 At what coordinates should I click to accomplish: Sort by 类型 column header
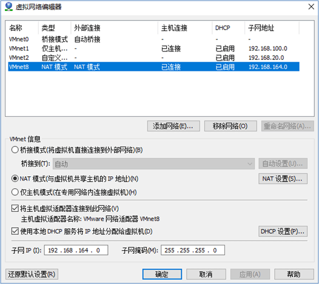click(x=55, y=28)
